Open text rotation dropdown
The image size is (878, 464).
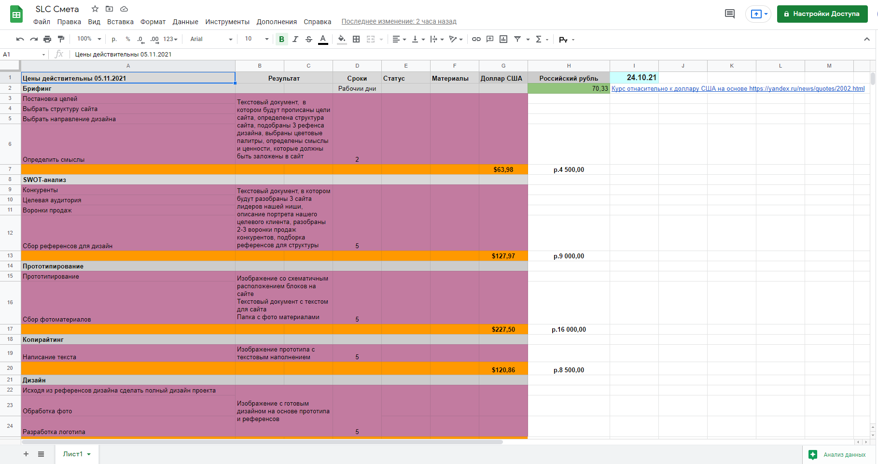tap(456, 39)
